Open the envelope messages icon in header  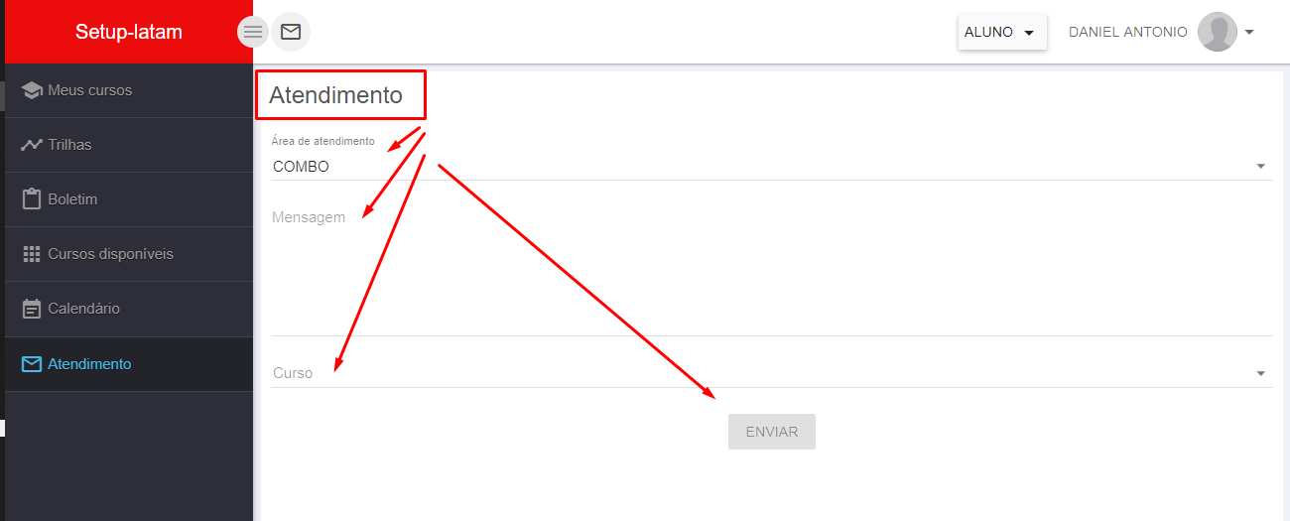tap(291, 32)
